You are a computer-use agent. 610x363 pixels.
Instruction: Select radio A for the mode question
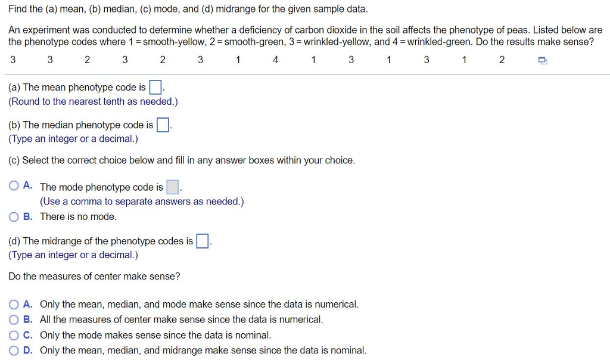[x=14, y=186]
